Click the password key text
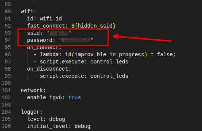This screenshot has width=202, height=131. pos(39,40)
